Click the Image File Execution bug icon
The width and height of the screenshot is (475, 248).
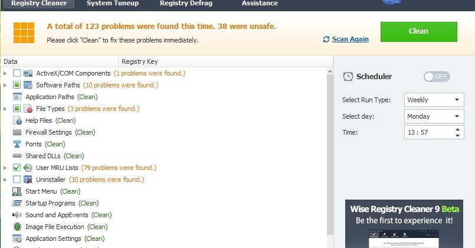[17, 227]
